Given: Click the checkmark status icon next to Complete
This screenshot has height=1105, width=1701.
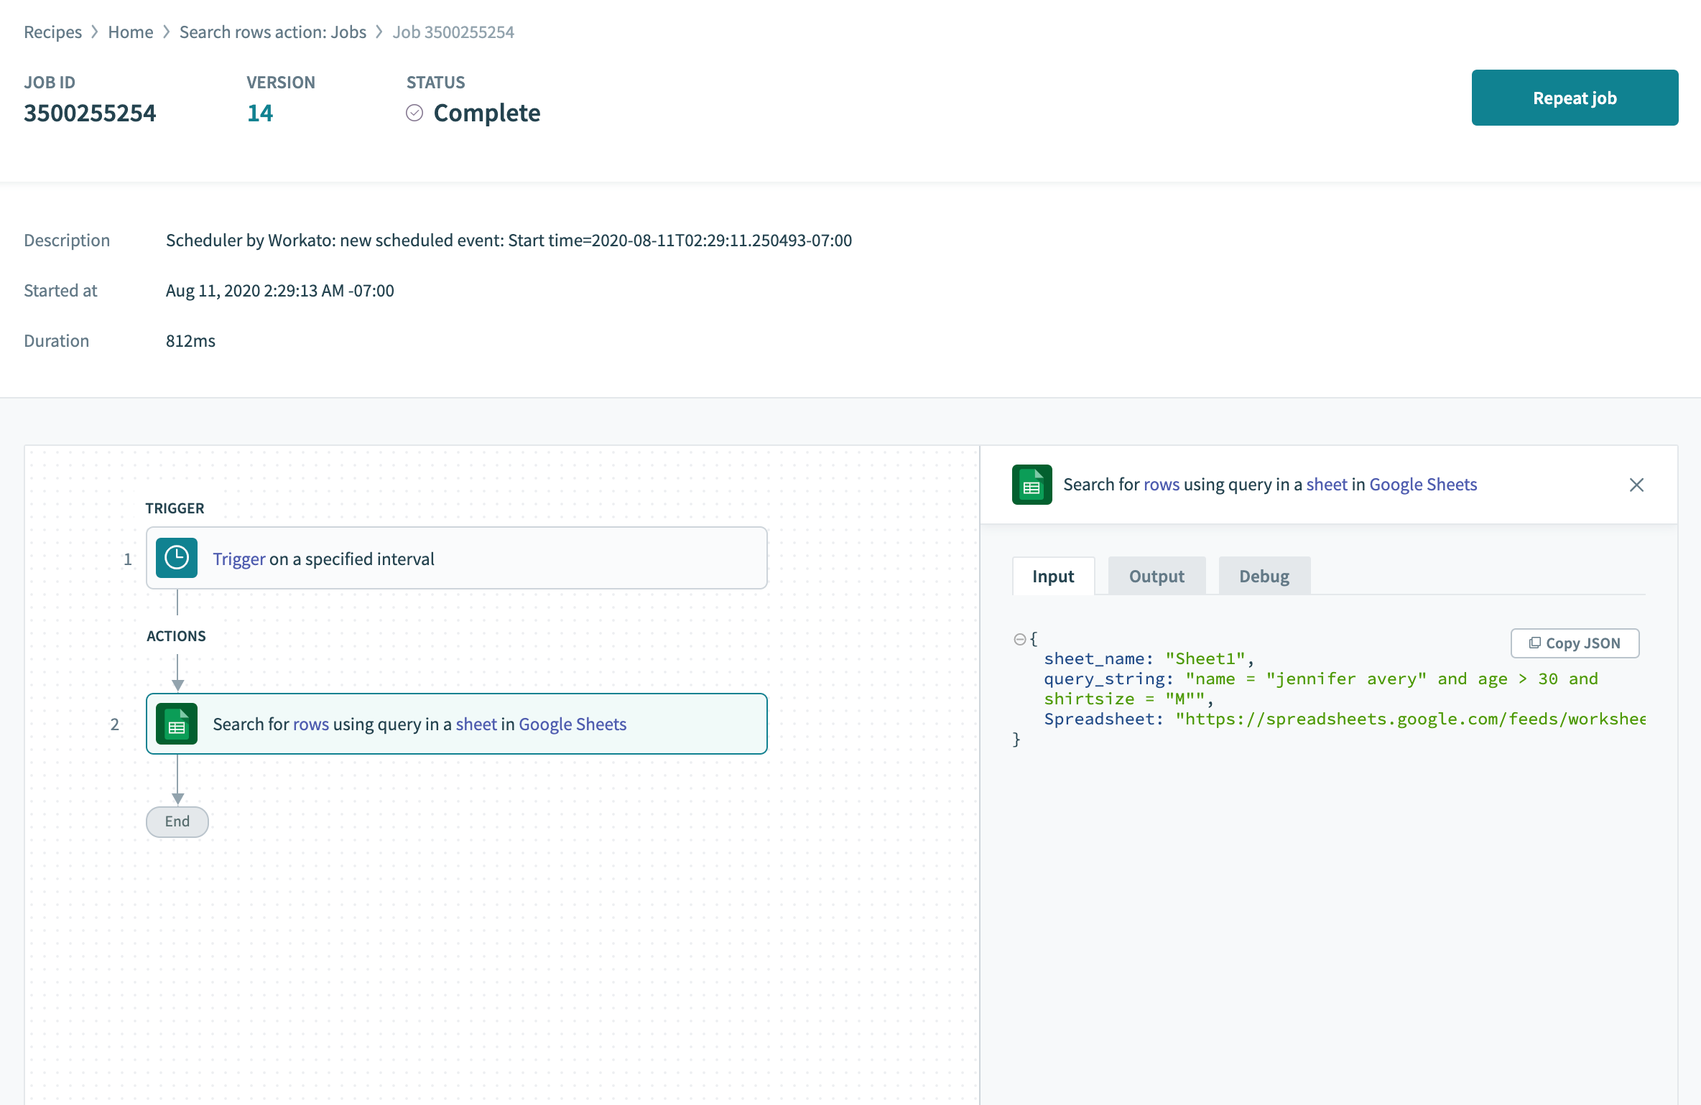Looking at the screenshot, I should 414,113.
